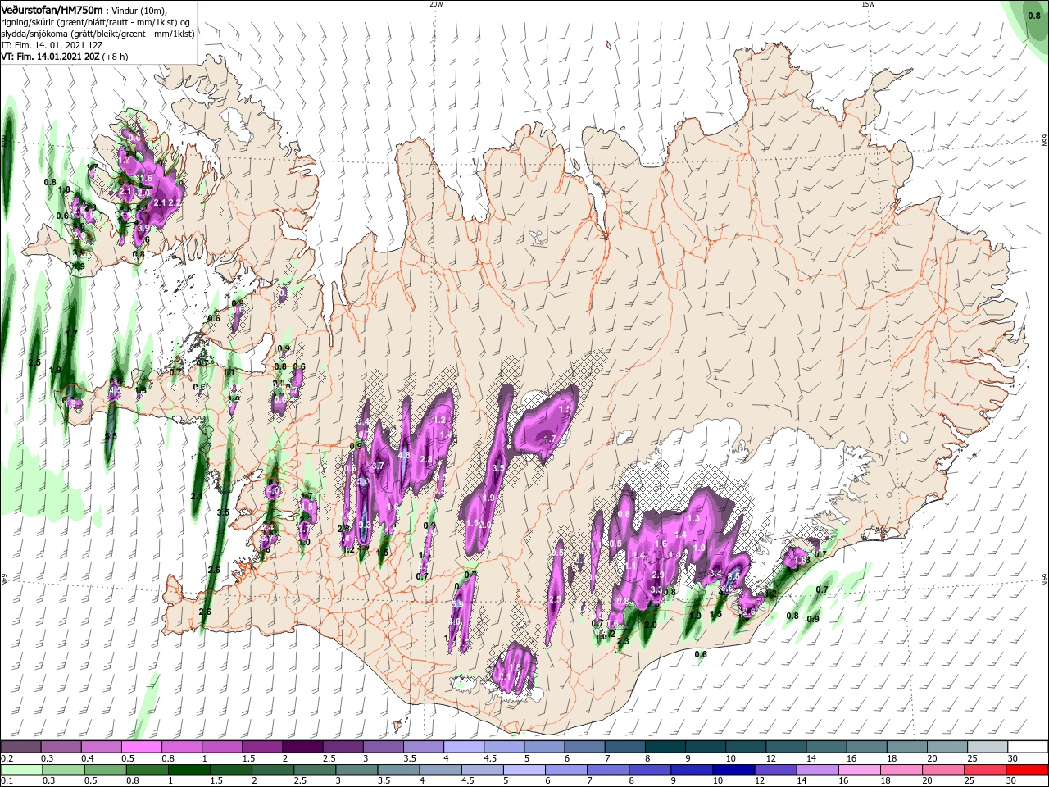
Task: Pick the deep blue swatch labeled 10 in the rain legend row
Action: pyautogui.click(x=734, y=770)
